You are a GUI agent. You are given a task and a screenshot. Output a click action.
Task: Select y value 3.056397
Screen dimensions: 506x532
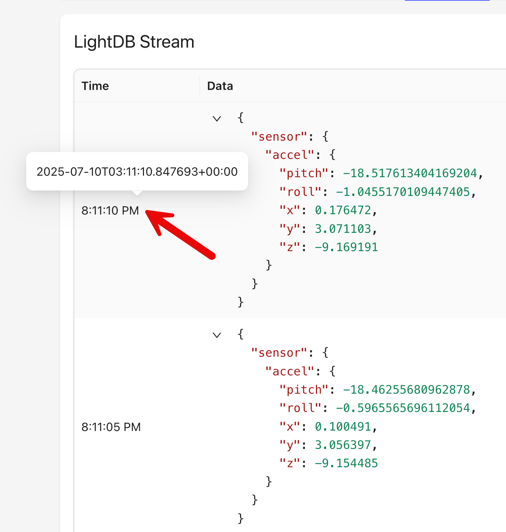click(343, 445)
